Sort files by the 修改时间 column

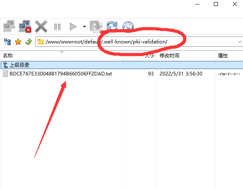186,56
